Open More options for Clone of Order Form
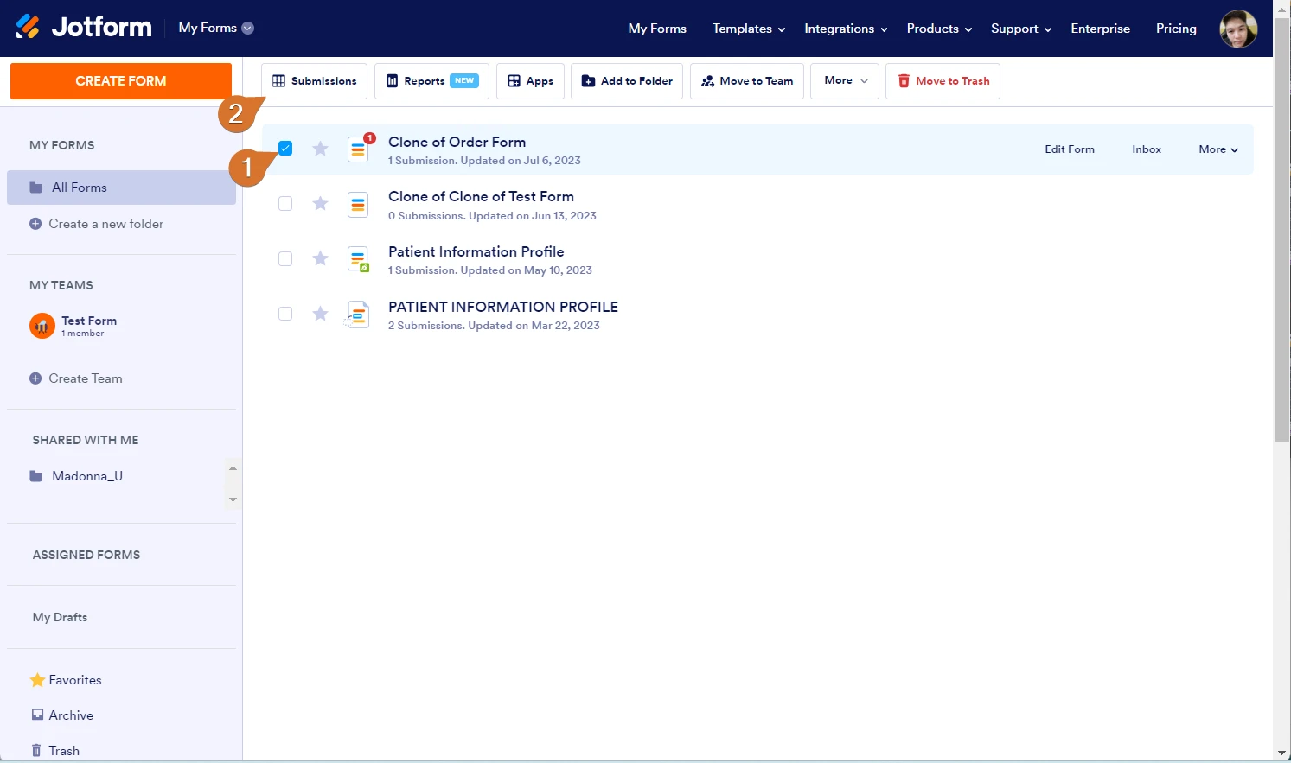 1217,149
